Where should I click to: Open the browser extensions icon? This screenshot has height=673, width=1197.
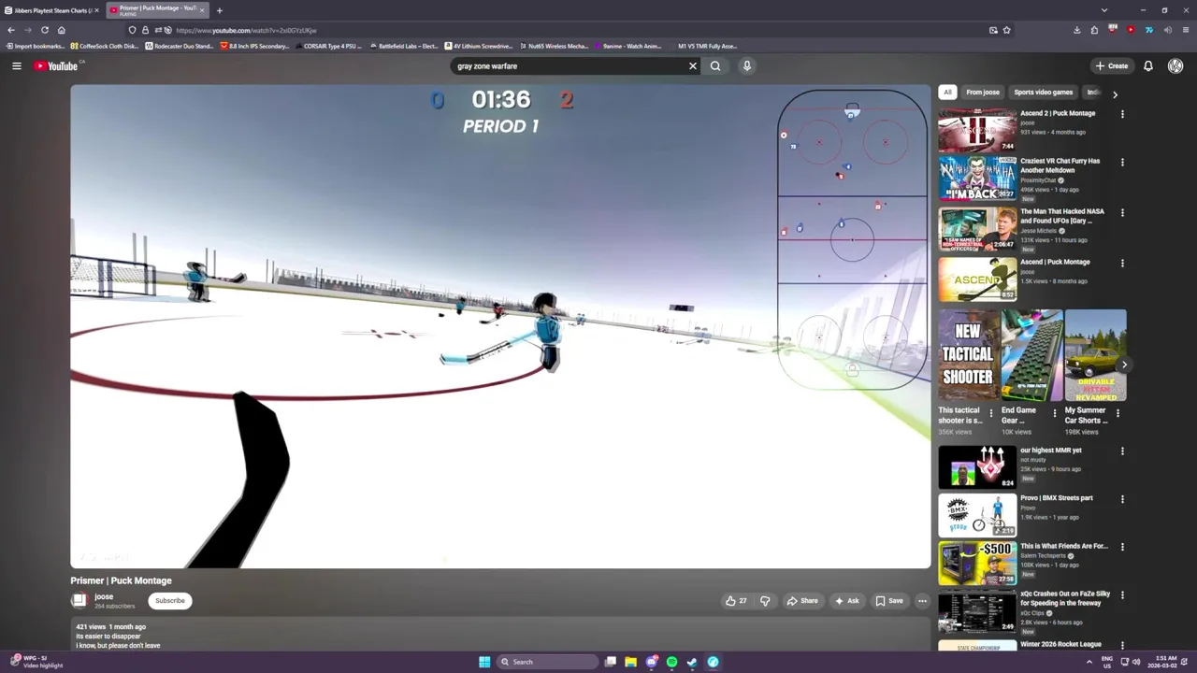pyautogui.click(x=1094, y=30)
